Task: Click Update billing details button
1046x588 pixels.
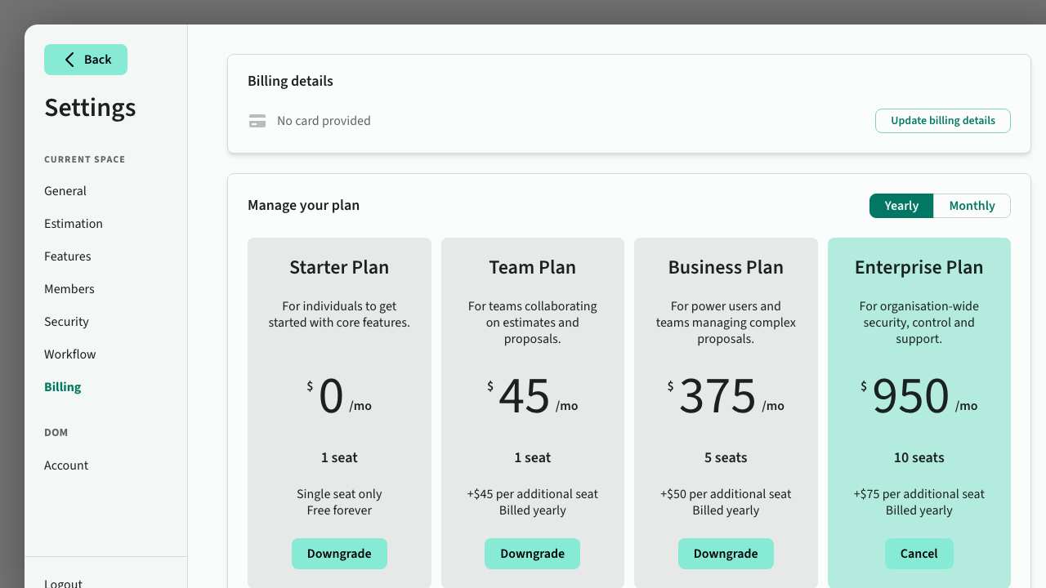Action: click(942, 121)
